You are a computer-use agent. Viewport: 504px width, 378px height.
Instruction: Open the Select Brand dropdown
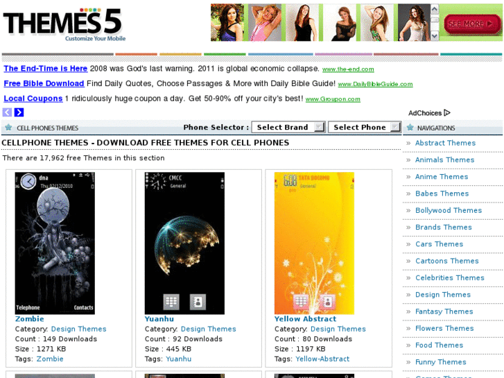[x=288, y=127]
